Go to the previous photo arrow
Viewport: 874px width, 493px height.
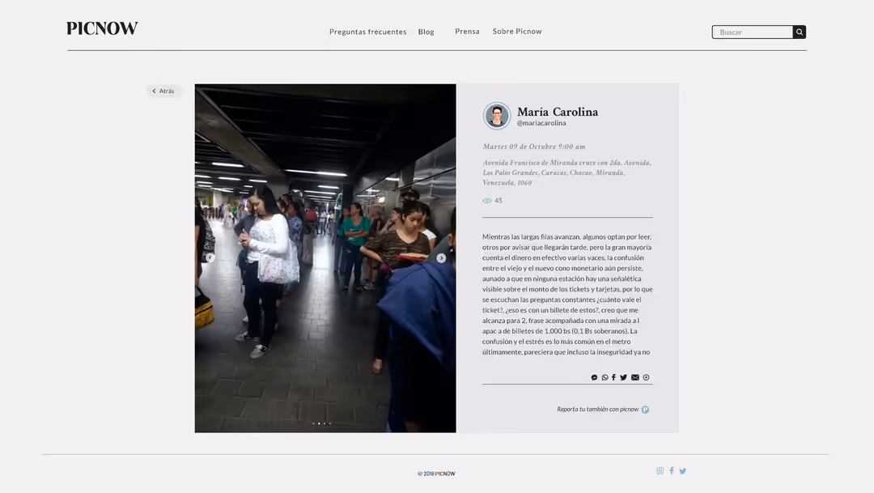click(x=210, y=257)
